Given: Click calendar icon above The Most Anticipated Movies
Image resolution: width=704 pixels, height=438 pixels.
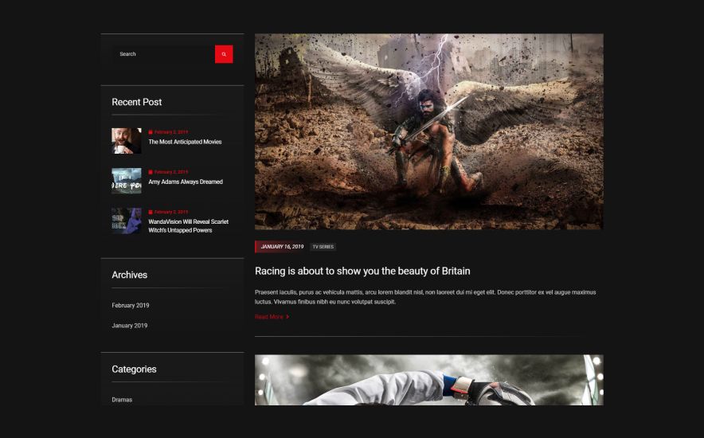Looking at the screenshot, I should (151, 132).
